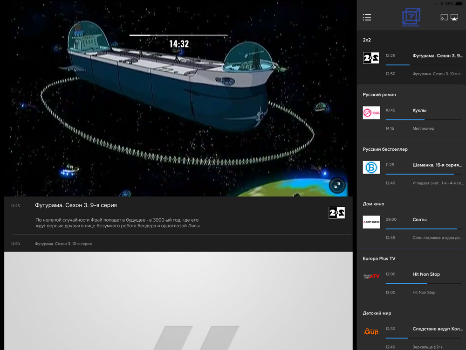
Task: Open the channel list menu icon
Action: pyautogui.click(x=367, y=17)
